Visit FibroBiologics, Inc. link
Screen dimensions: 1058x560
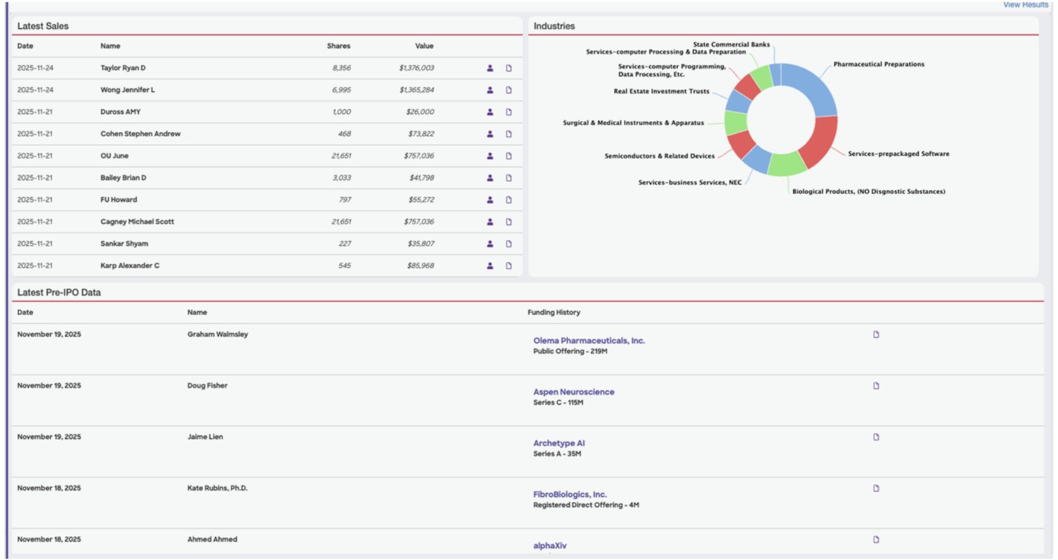[x=569, y=494]
